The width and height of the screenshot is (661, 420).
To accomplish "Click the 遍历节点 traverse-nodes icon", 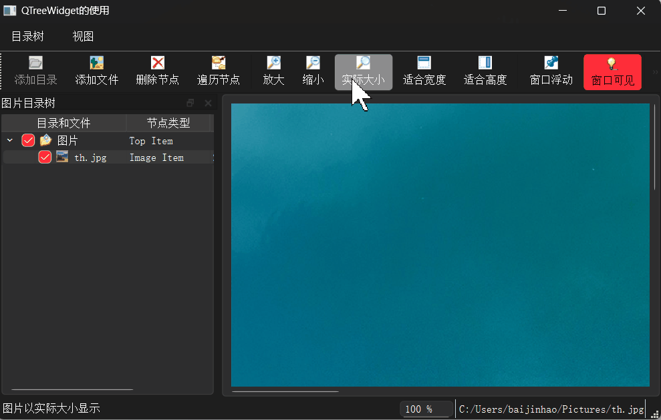I will point(219,63).
